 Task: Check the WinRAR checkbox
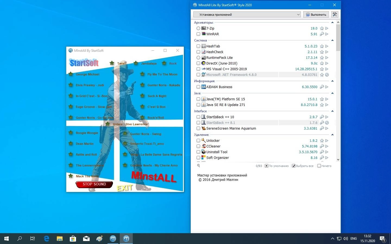[x=198, y=34]
